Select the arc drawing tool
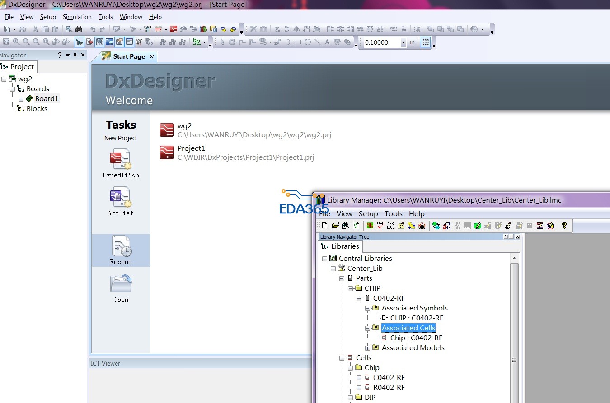This screenshot has width=610, height=403. click(288, 42)
